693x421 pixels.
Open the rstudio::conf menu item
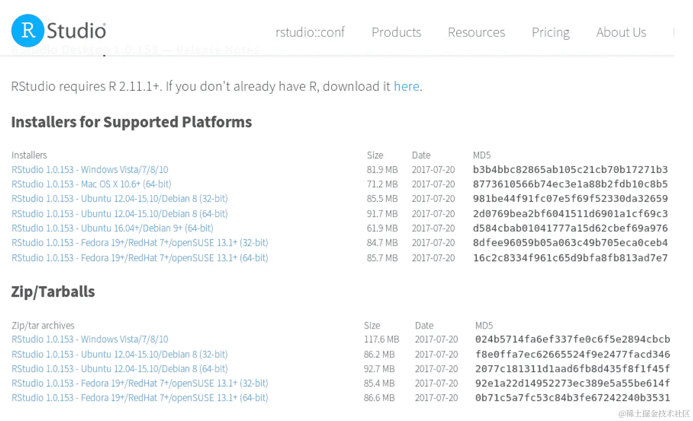pos(310,32)
